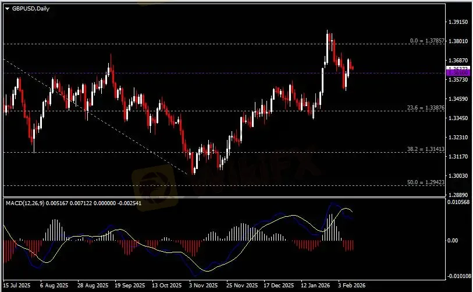Select the 1.30030 price axis label
This screenshot has width=473, height=292.
point(458,175)
